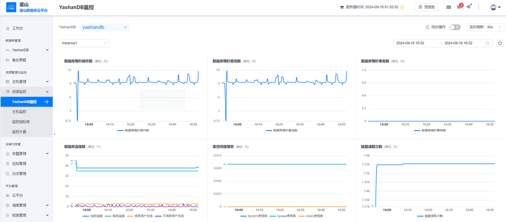506x222 pixels.
Task: Click the 云平台 cloud icon
Action: (8, 195)
